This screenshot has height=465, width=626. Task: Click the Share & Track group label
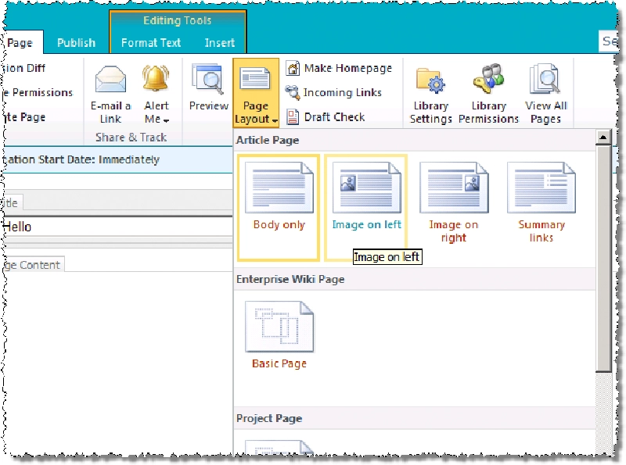[131, 138]
